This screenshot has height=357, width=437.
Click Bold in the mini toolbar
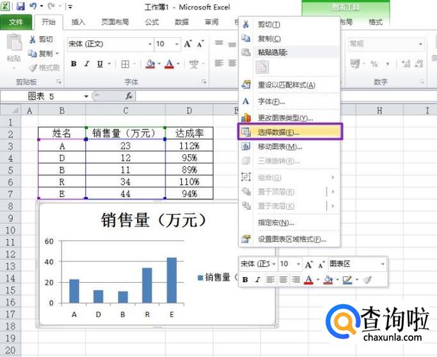[245, 280]
